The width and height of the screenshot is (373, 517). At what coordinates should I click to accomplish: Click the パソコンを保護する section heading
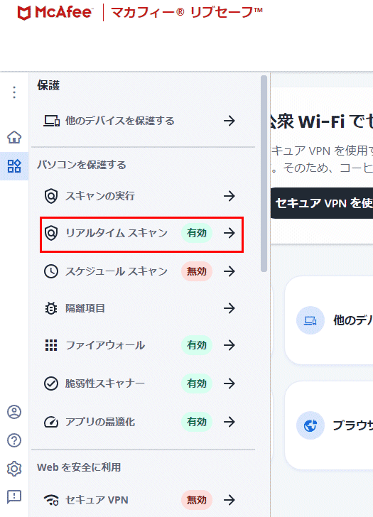(82, 165)
